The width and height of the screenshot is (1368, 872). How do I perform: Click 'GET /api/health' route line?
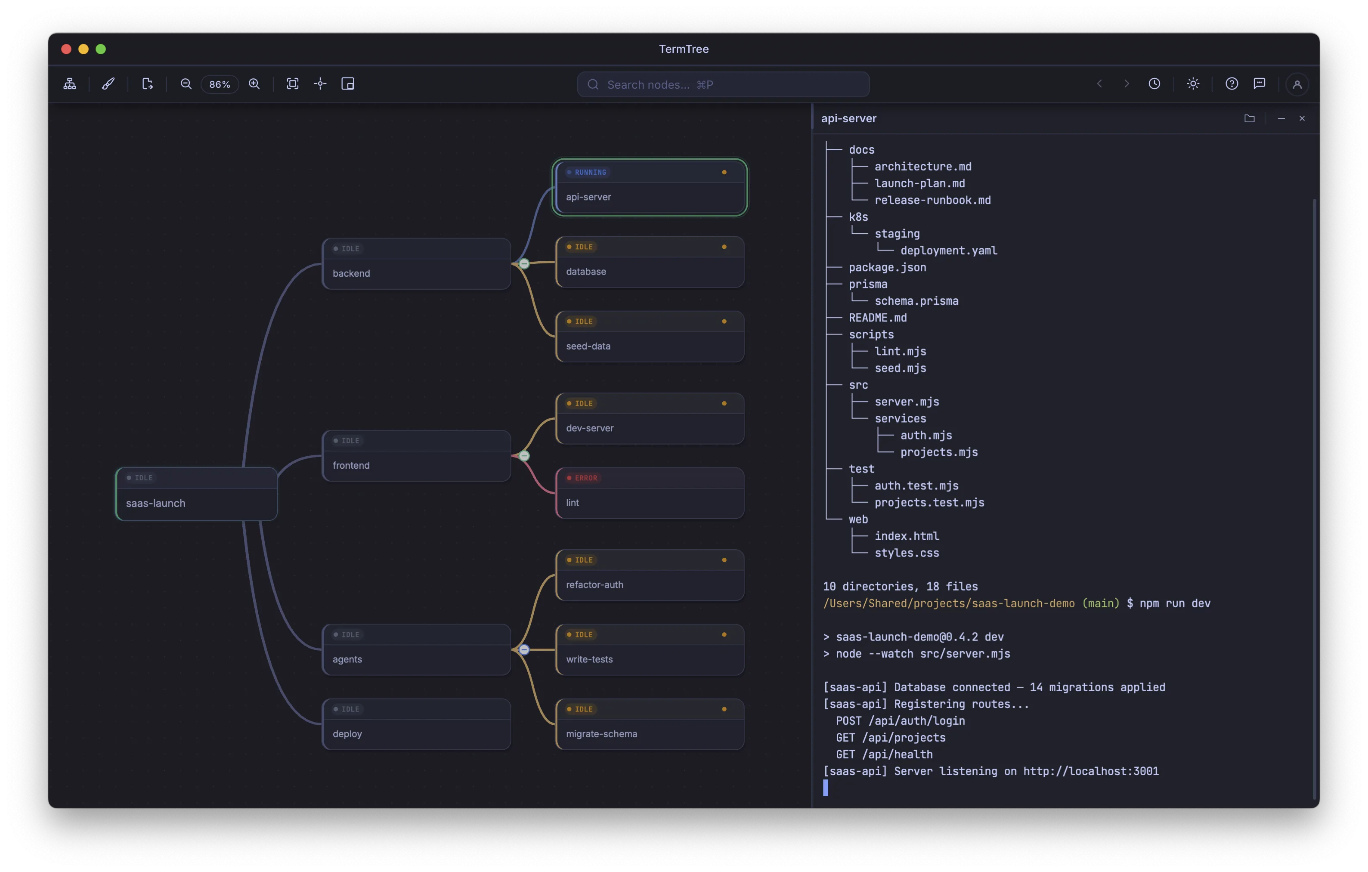[884, 754]
